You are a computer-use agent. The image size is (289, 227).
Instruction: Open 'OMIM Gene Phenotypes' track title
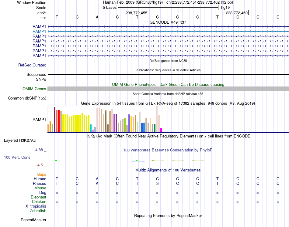168,85
